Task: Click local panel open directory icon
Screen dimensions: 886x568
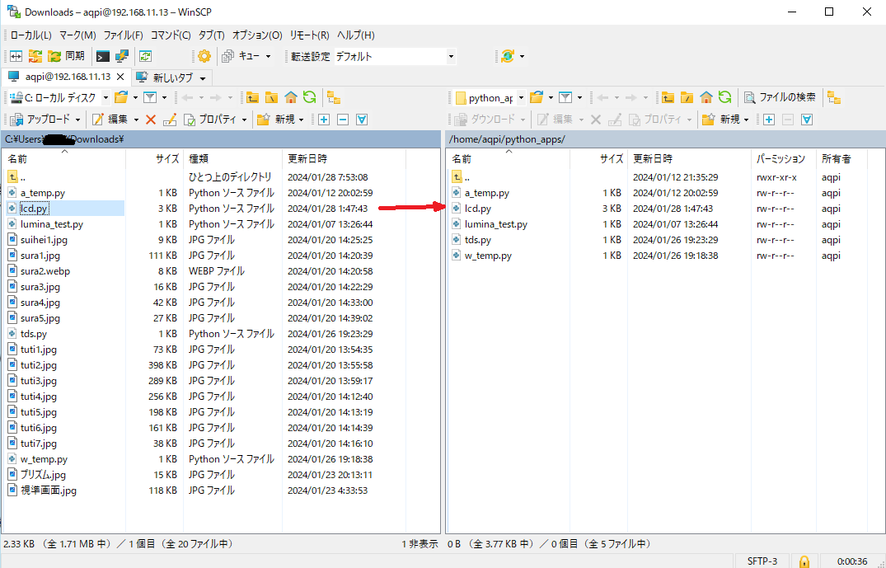Action: [121, 98]
